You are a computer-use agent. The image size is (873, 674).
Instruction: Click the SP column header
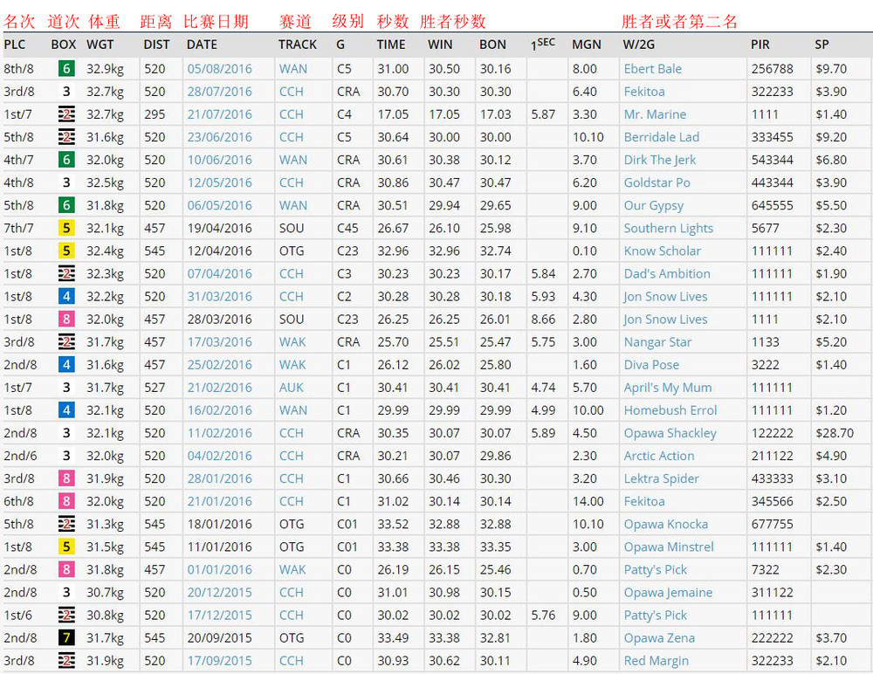[x=821, y=45]
